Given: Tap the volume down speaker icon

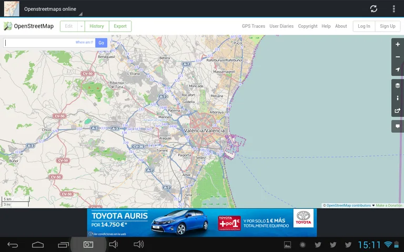Looking at the screenshot, I should [114, 244].
